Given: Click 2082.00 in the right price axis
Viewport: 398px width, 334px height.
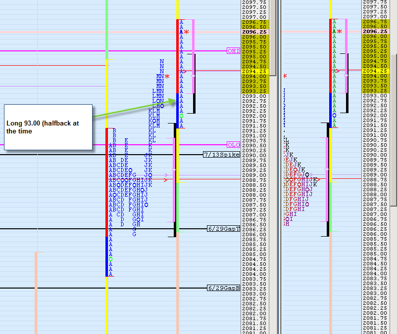Looking at the screenshot, I should pos(375,313).
